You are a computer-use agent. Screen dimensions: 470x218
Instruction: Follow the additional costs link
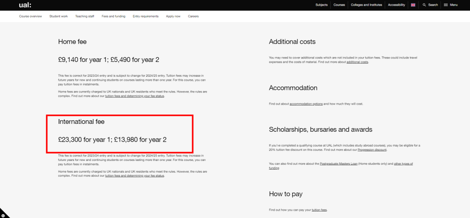click(357, 62)
